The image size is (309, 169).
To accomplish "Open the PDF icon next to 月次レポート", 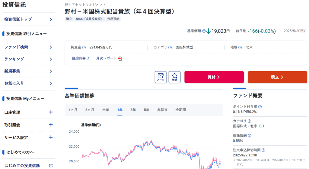I will tap(120, 59).
